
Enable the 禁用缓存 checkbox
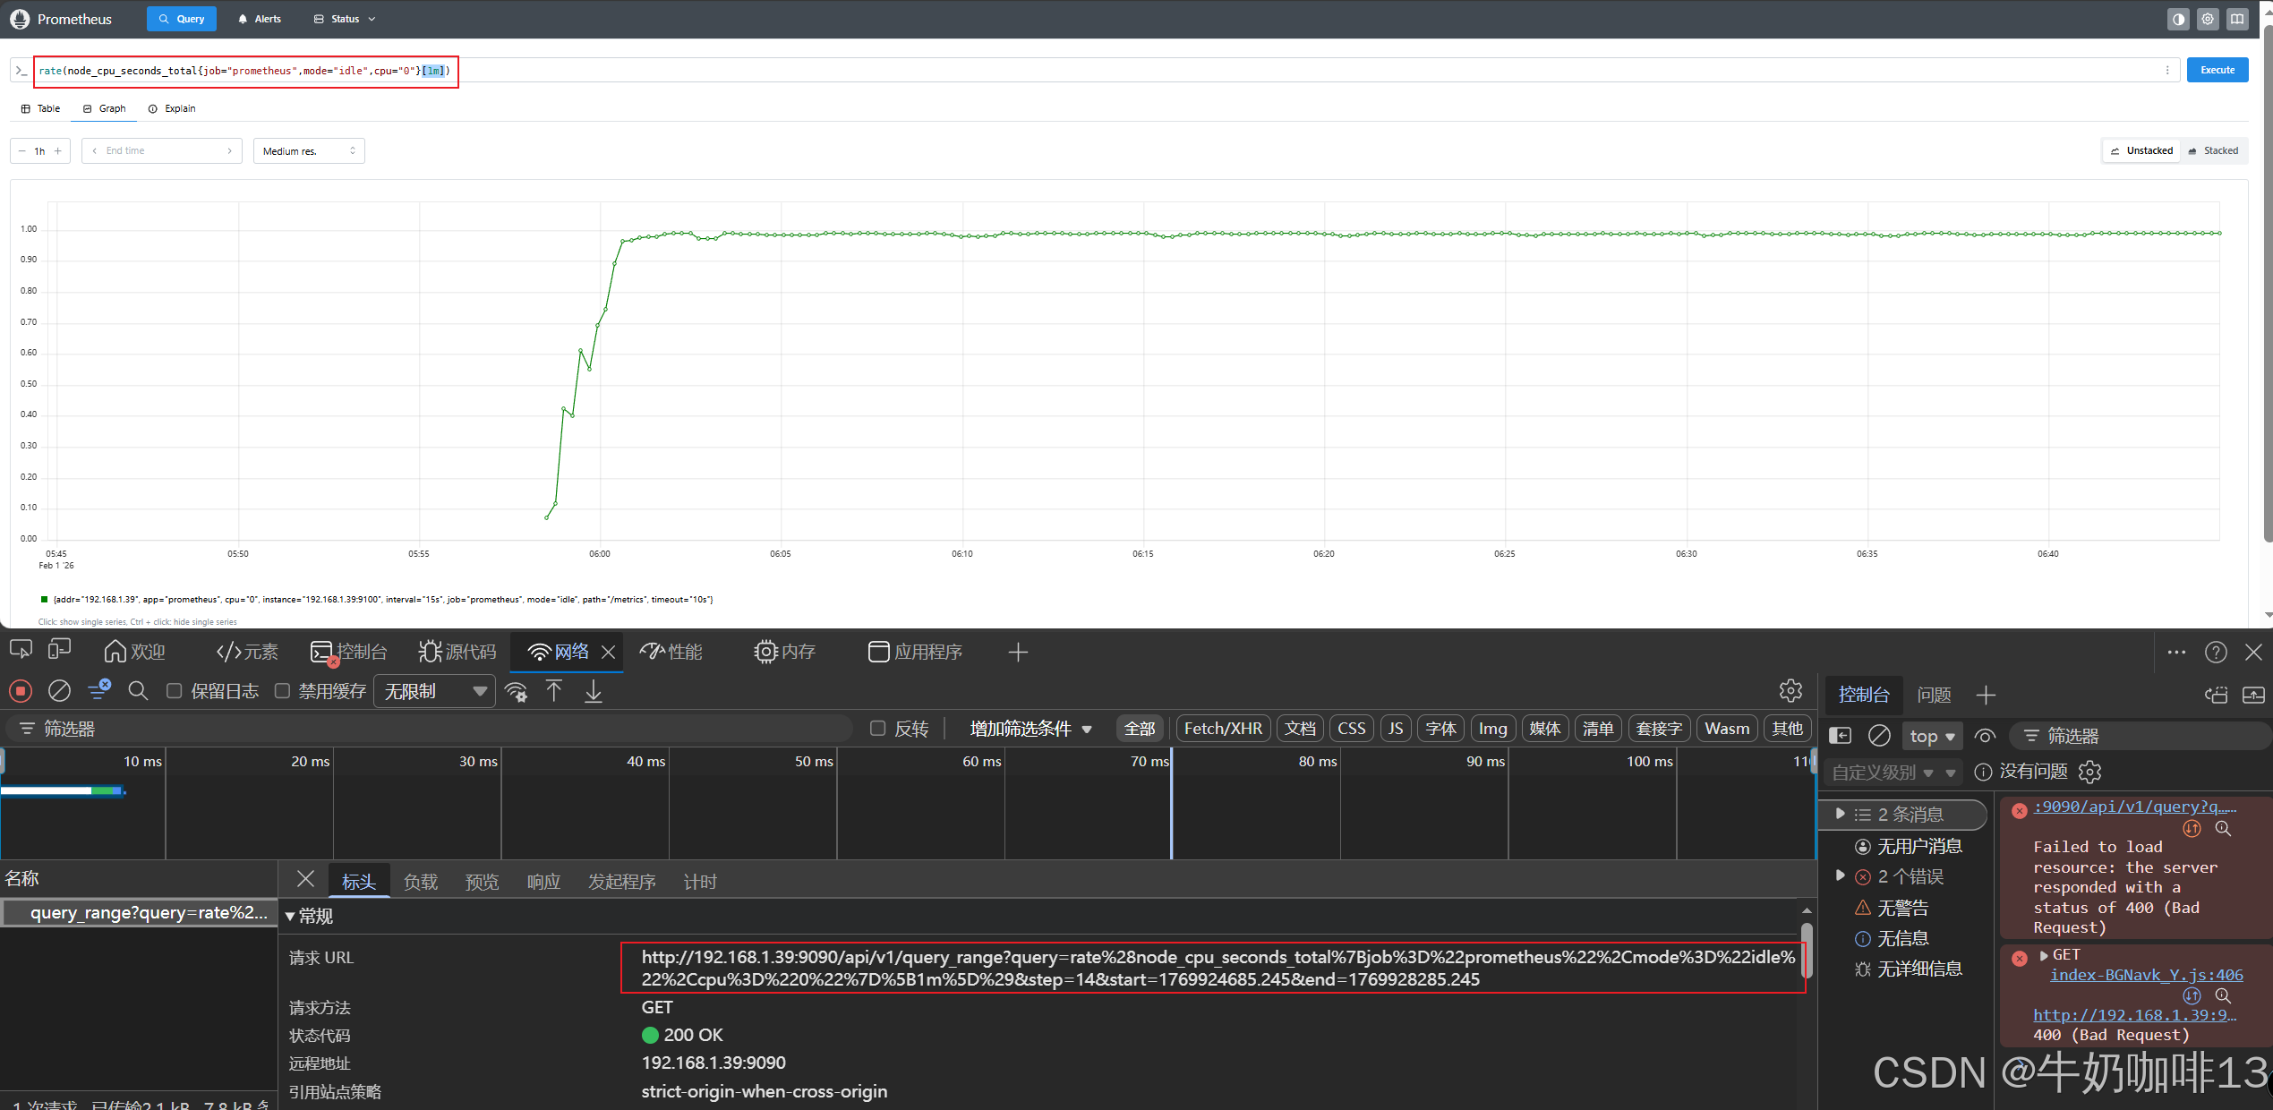coord(282,691)
